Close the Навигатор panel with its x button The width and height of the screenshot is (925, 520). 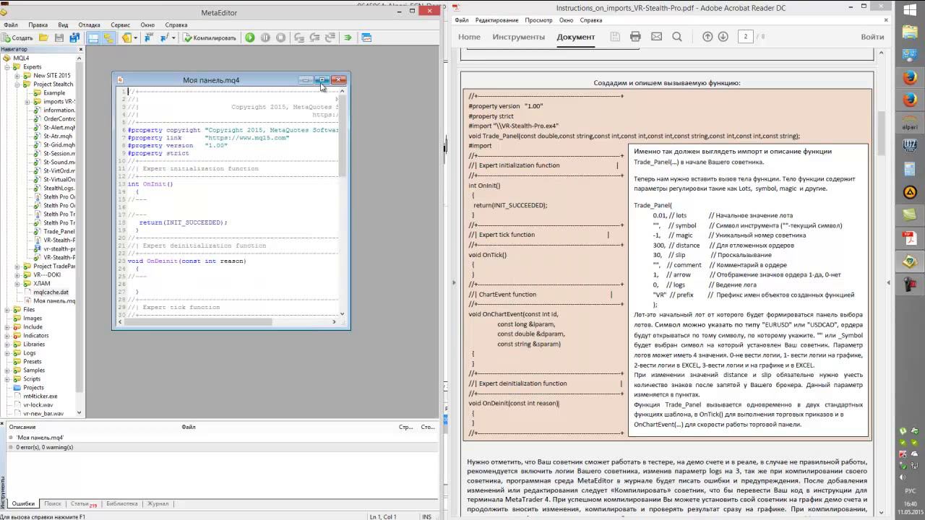(x=81, y=49)
